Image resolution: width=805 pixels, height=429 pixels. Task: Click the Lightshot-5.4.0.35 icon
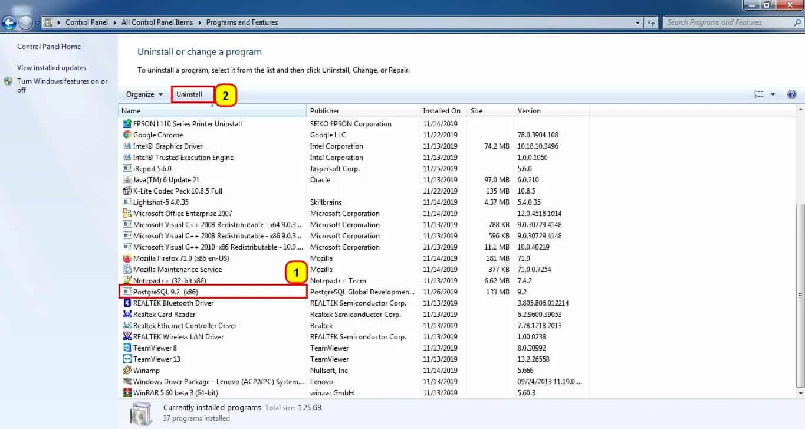[x=127, y=202]
